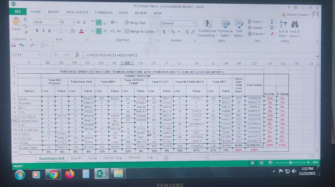Switch to the INSERT ribbon tab
Viewport: 335px width, 187px height.
tap(53, 12)
